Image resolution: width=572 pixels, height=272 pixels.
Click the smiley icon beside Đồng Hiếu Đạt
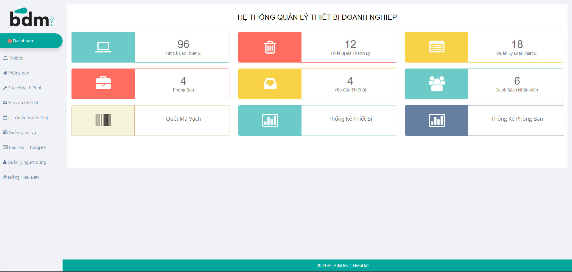[x=5, y=177]
